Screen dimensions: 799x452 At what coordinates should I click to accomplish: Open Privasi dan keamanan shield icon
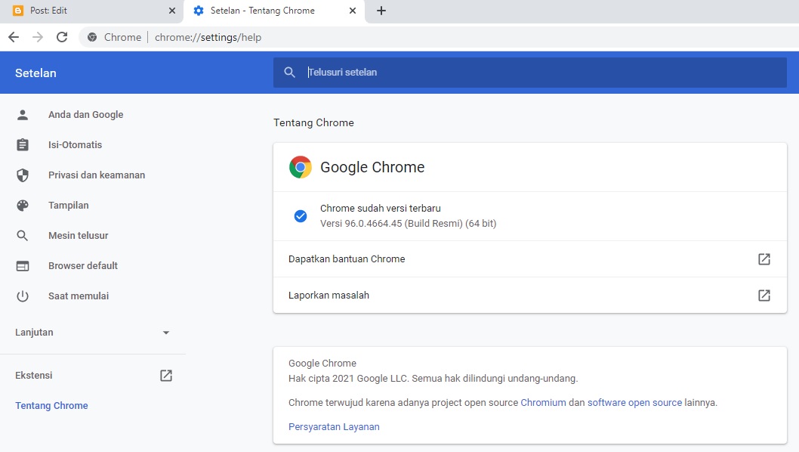click(x=23, y=175)
